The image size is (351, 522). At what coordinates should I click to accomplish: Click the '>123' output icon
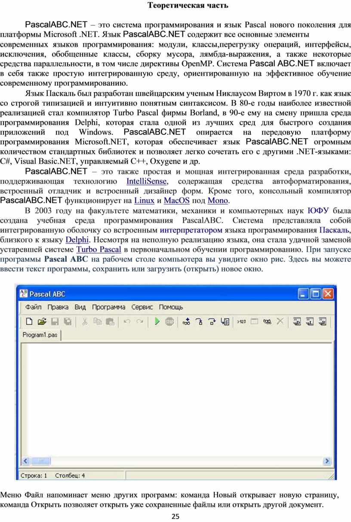click(x=241, y=321)
